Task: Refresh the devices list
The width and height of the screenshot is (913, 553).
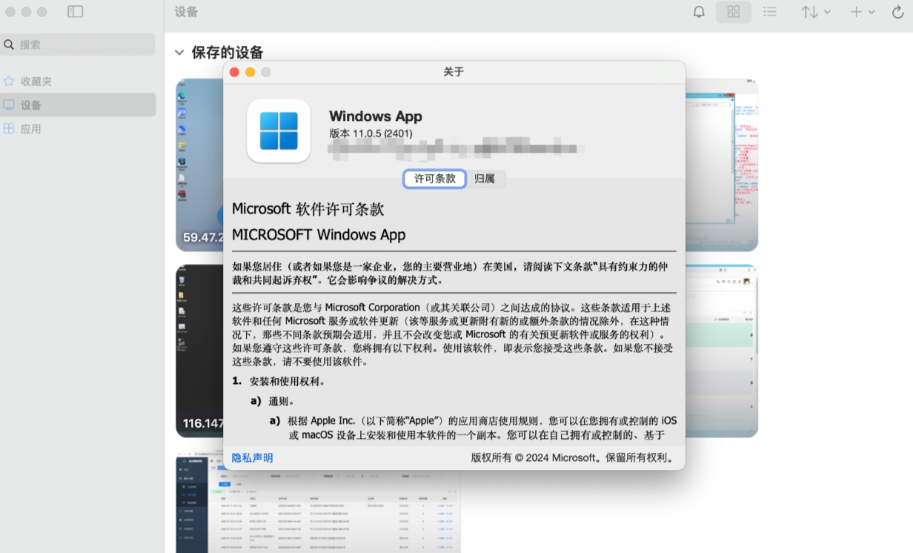Action: tap(897, 12)
